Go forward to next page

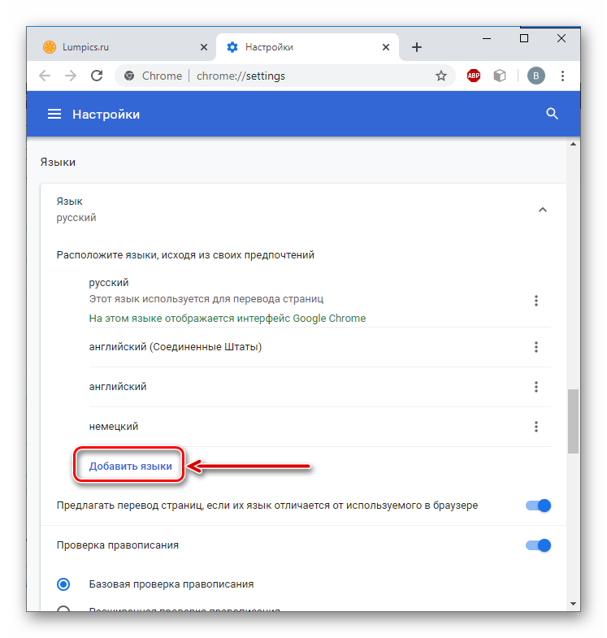coord(71,76)
